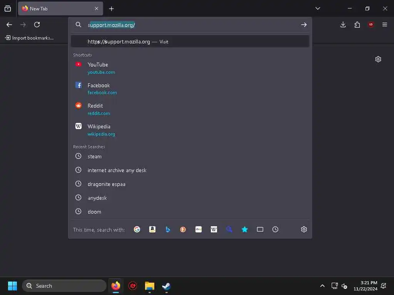
Task: Click Import bookmarks in the bookmarks bar
Action: pyautogui.click(x=29, y=38)
